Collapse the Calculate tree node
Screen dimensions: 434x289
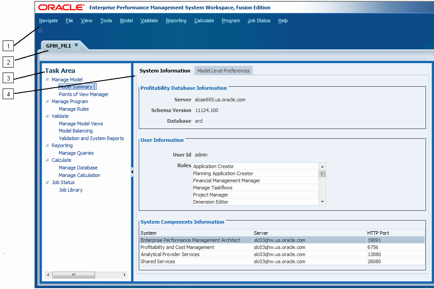[x=47, y=160]
